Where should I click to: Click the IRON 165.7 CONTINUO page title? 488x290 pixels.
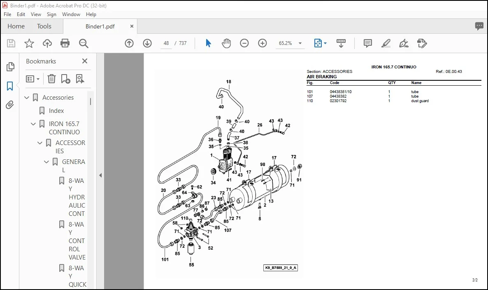coord(394,67)
